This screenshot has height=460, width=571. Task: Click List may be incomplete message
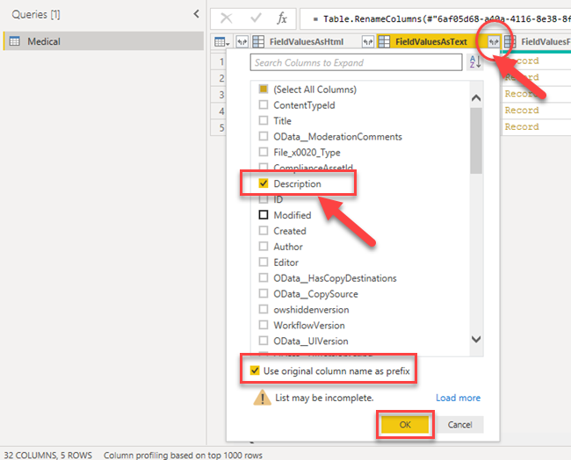[324, 398]
